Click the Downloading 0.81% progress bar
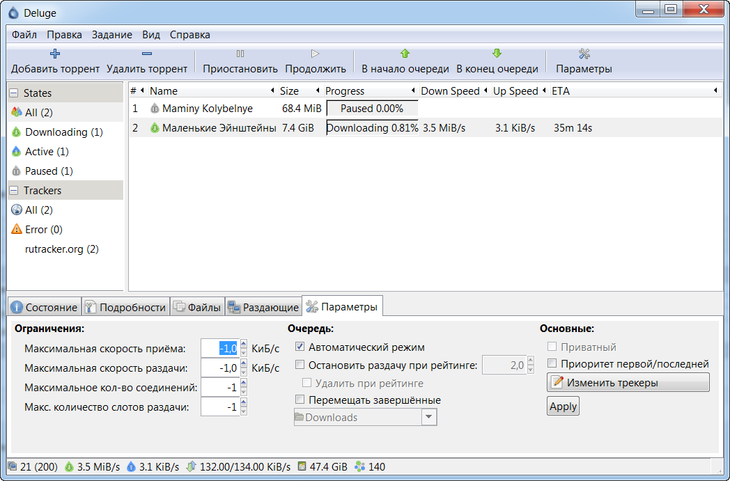Screen dimensions: 730x481 pyautogui.click(x=372, y=127)
